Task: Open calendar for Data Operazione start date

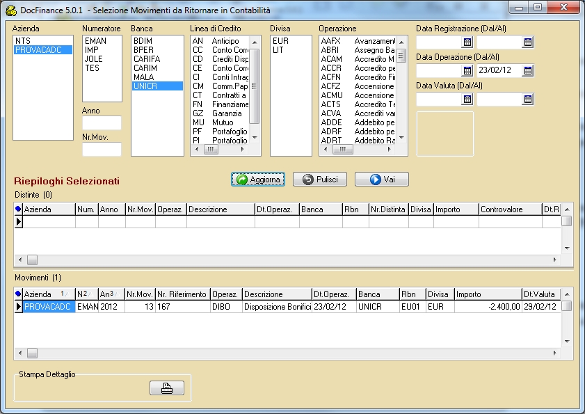Action: 467,71
